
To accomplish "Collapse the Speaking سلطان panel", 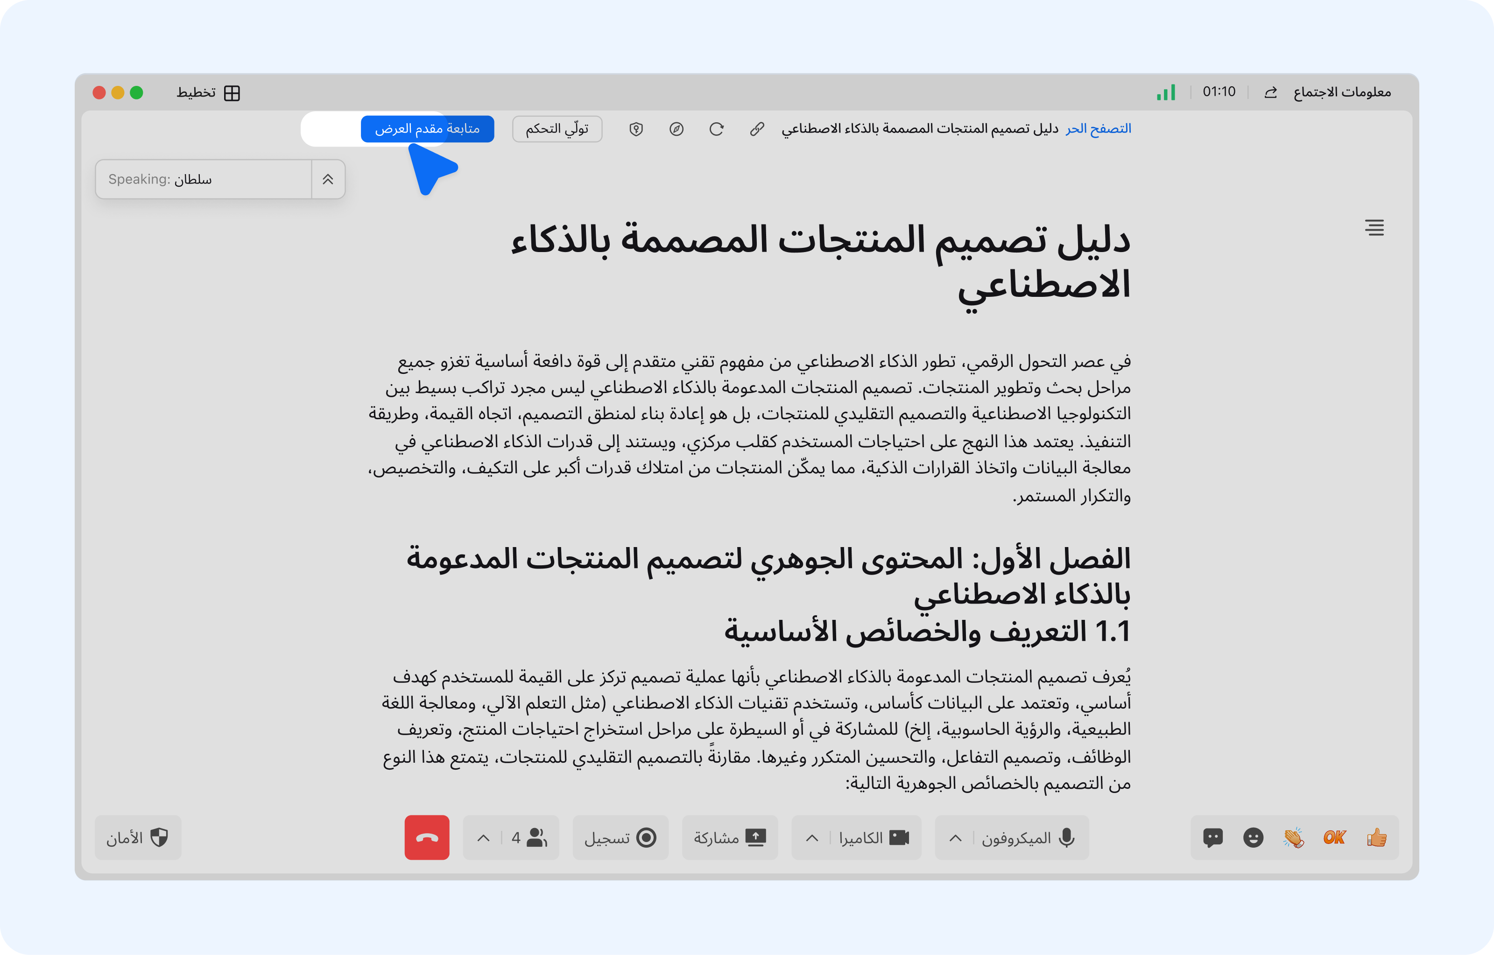I will point(328,179).
